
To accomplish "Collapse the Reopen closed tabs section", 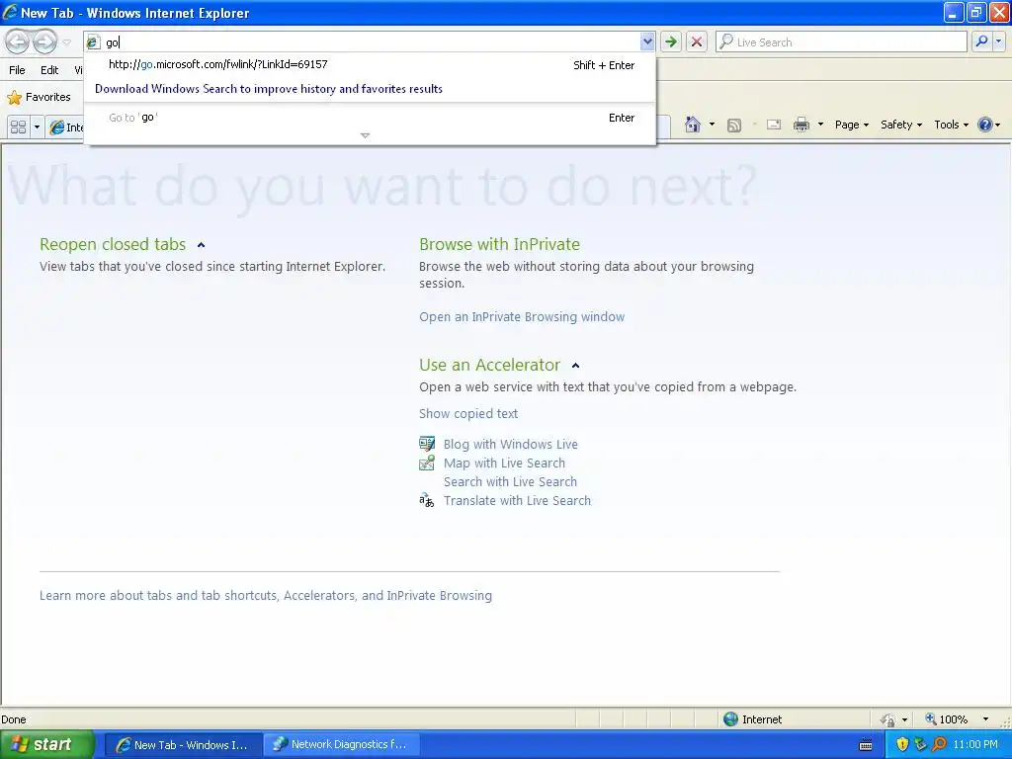I will 201,245.
